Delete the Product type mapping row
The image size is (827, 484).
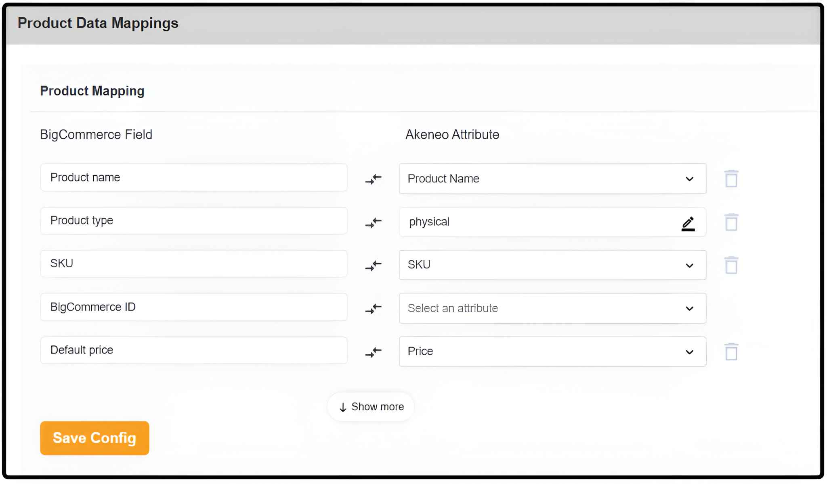731,222
